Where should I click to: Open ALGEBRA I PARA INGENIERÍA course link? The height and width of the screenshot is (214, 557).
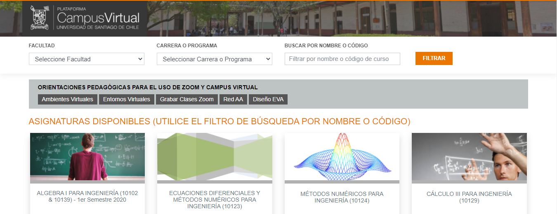tap(87, 196)
